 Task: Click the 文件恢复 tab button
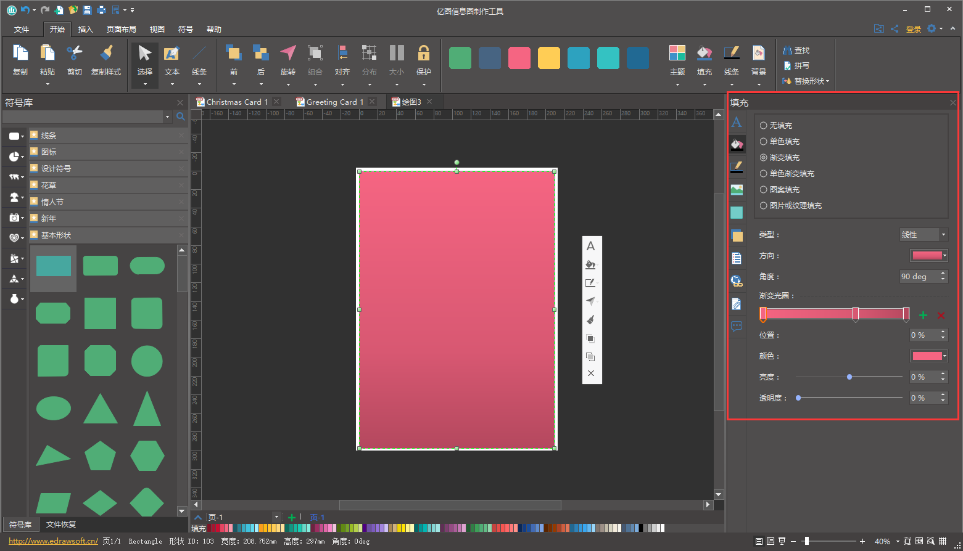pos(61,524)
